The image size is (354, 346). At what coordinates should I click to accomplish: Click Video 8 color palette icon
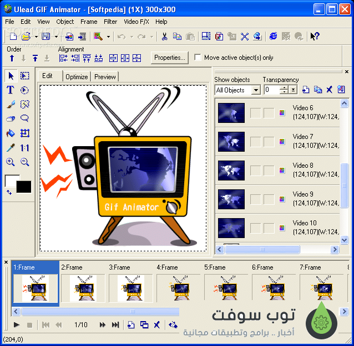[282, 171]
